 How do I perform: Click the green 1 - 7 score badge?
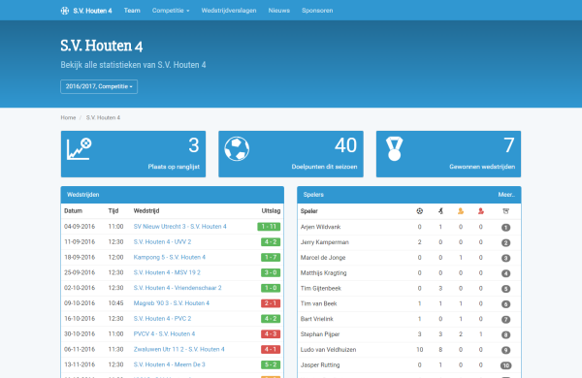(x=271, y=258)
